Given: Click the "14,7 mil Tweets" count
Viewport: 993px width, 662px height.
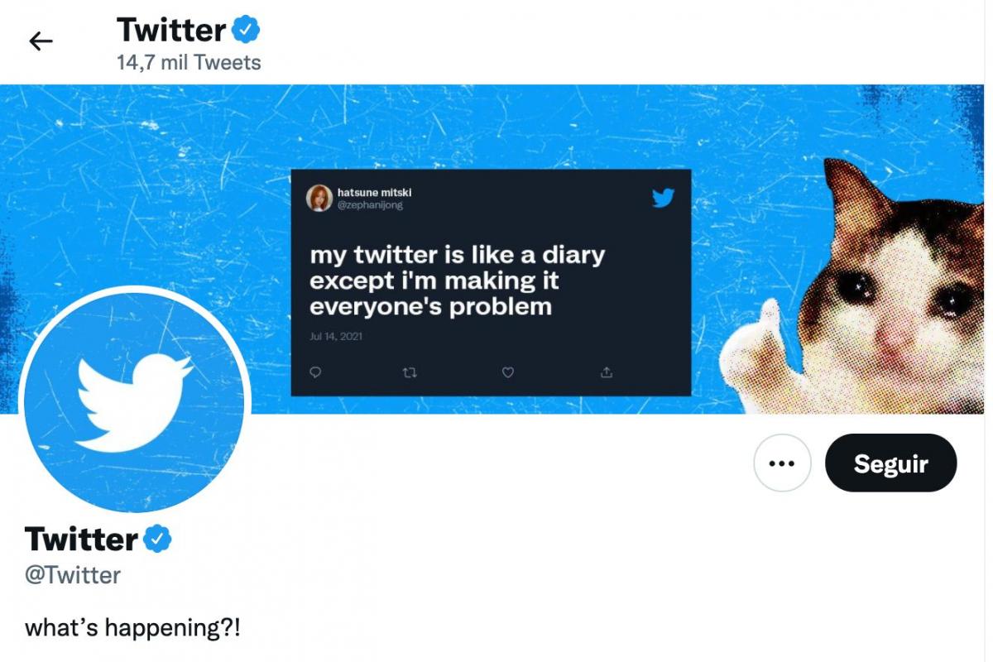Looking at the screenshot, I should pos(189,63).
